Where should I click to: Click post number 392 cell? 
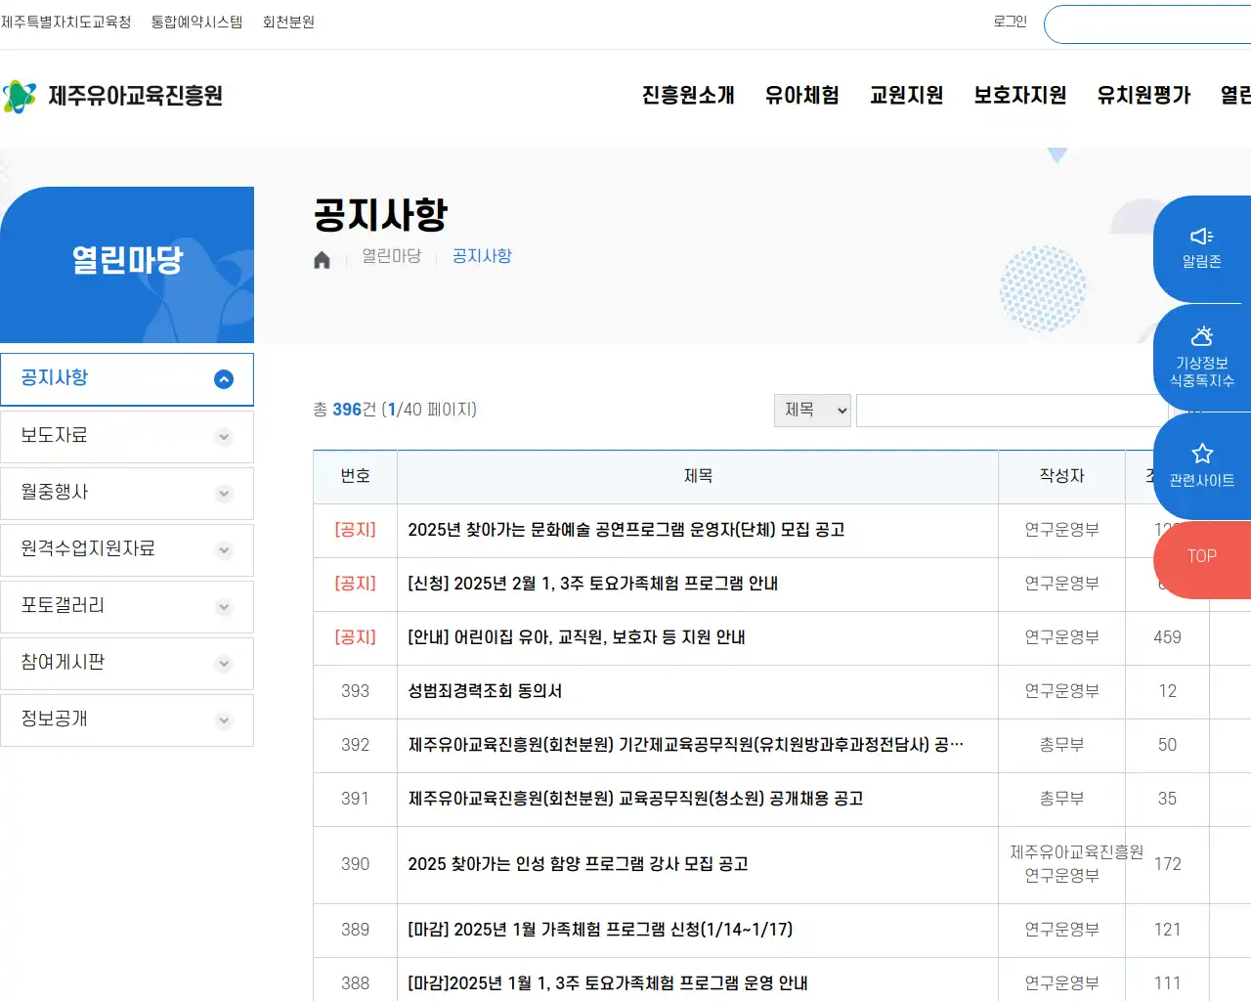(x=355, y=745)
